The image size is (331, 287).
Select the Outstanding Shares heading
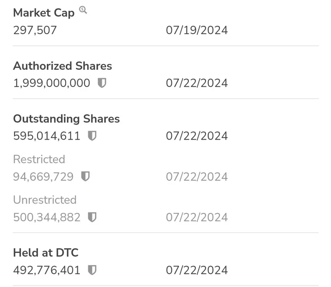(x=67, y=119)
